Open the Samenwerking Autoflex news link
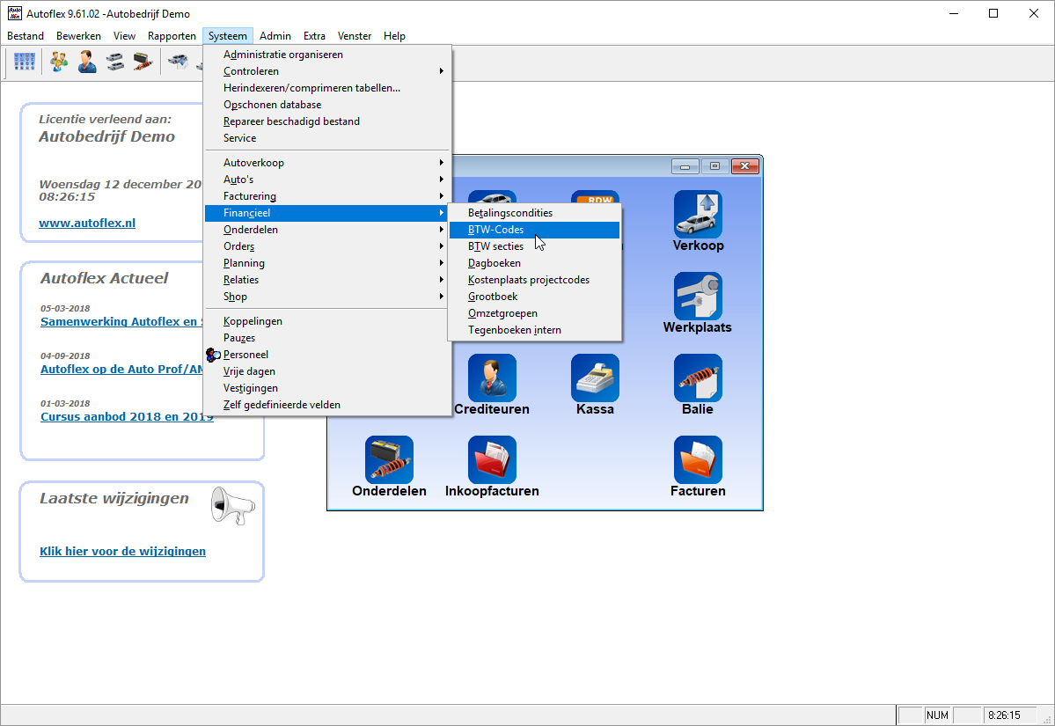1055x726 pixels. coord(121,321)
